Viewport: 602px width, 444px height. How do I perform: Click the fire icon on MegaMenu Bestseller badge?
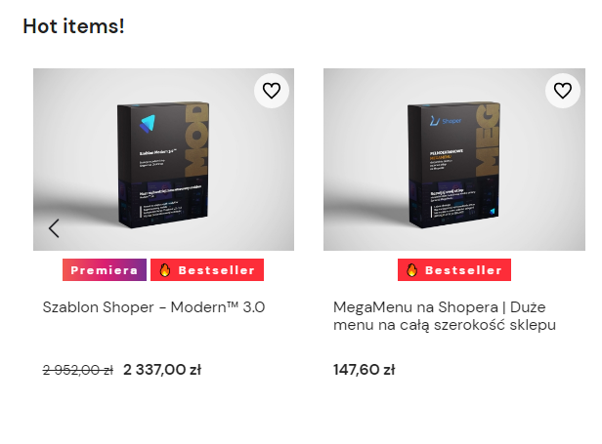click(411, 270)
